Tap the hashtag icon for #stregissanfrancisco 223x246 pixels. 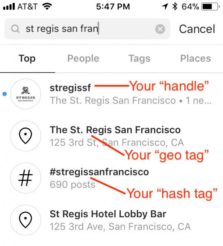tap(25, 178)
